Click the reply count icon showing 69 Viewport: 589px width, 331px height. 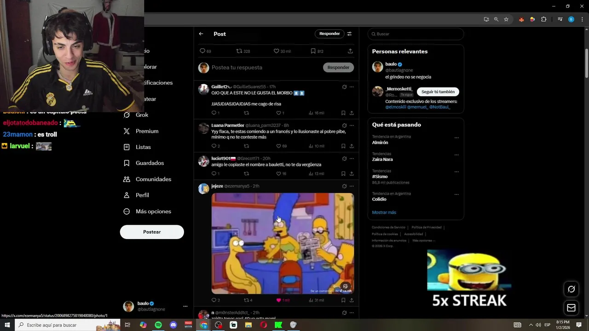(x=202, y=51)
